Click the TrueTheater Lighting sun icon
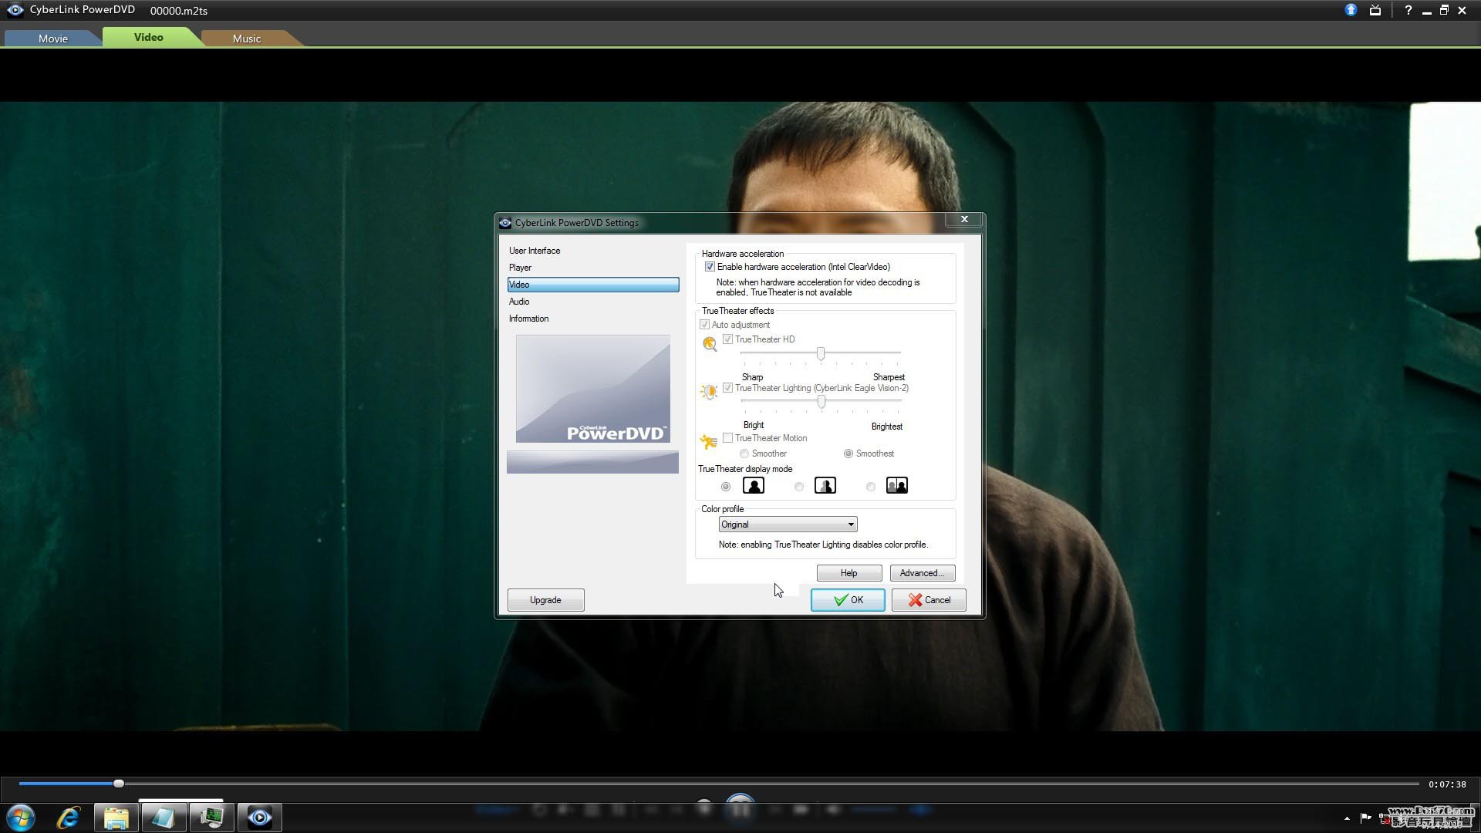The width and height of the screenshot is (1481, 833). click(708, 392)
